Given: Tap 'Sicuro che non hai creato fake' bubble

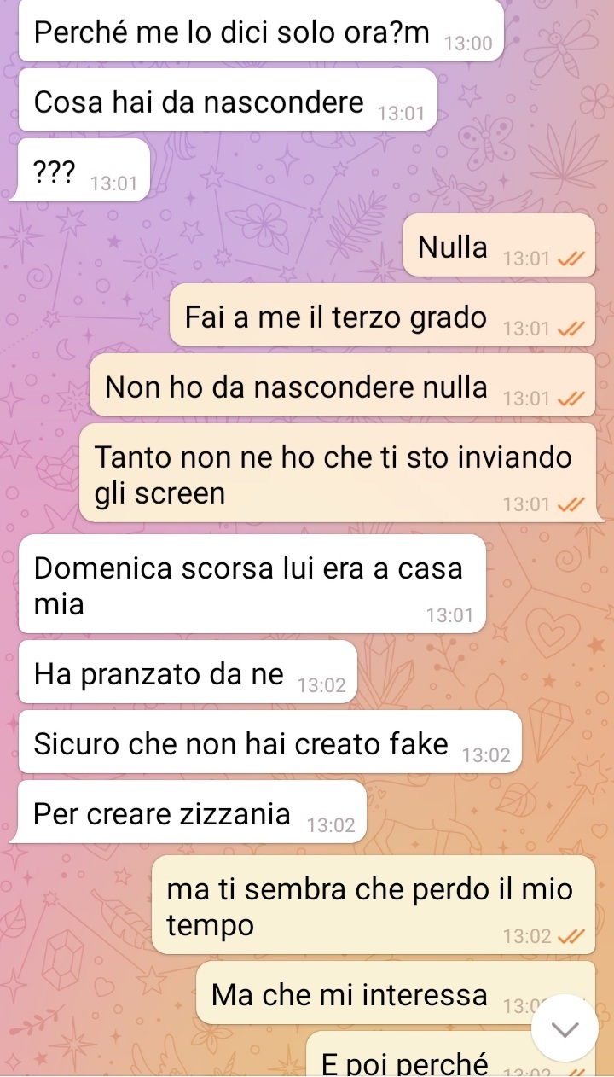Looking at the screenshot, I should 269,742.
